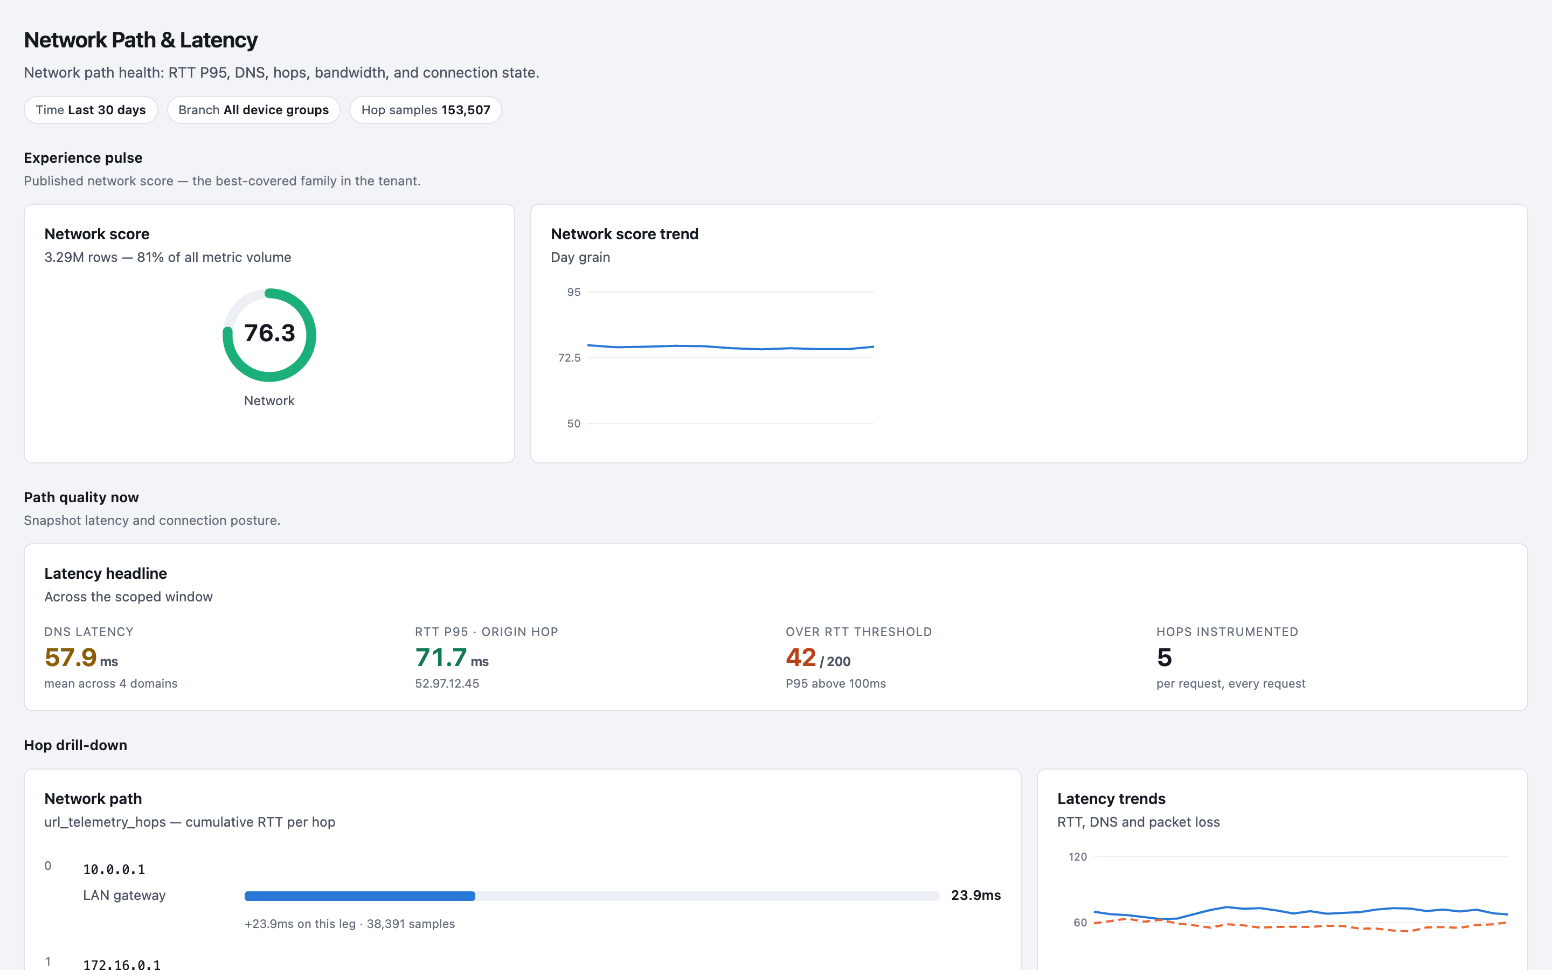Click the 23.9ms cumulative RTT value
1552x970 pixels.
pyautogui.click(x=975, y=895)
